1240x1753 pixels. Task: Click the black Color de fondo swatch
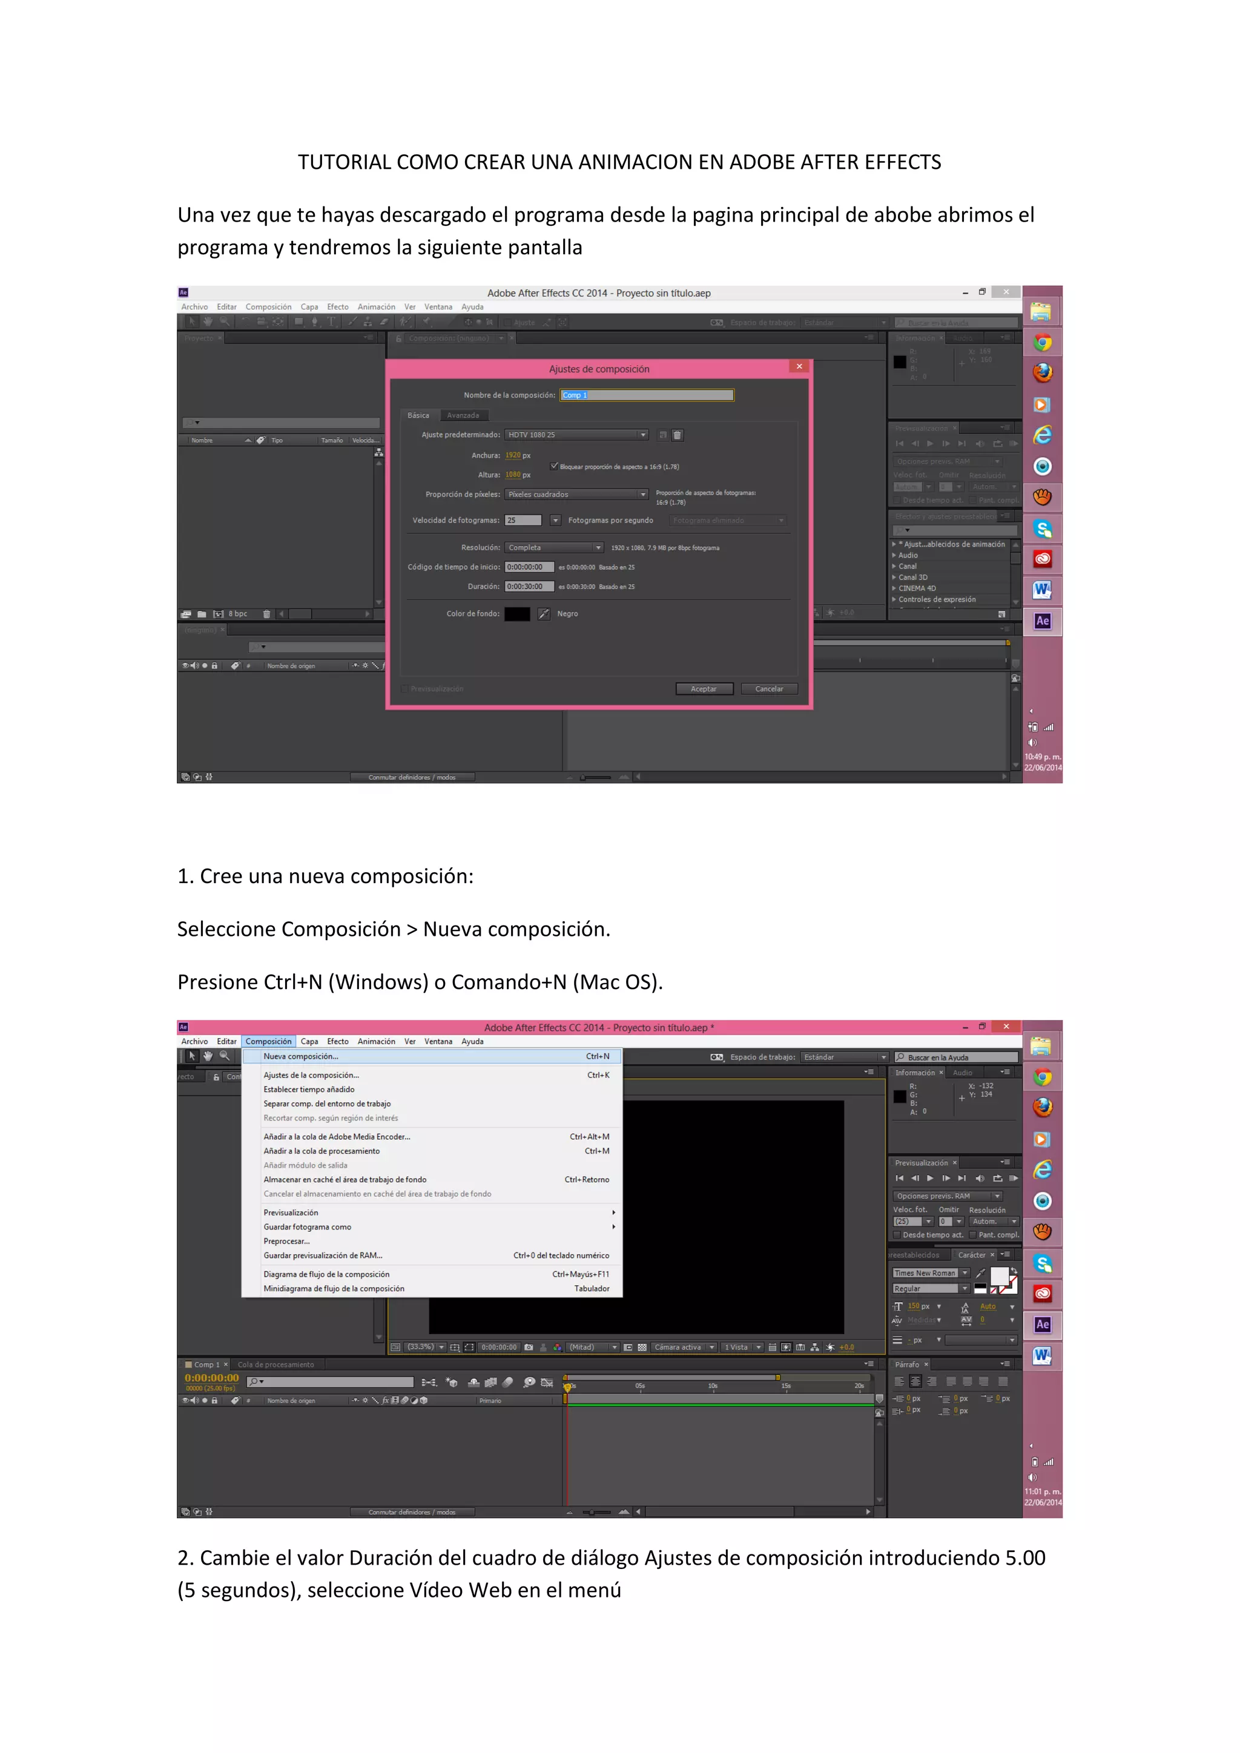(x=517, y=614)
